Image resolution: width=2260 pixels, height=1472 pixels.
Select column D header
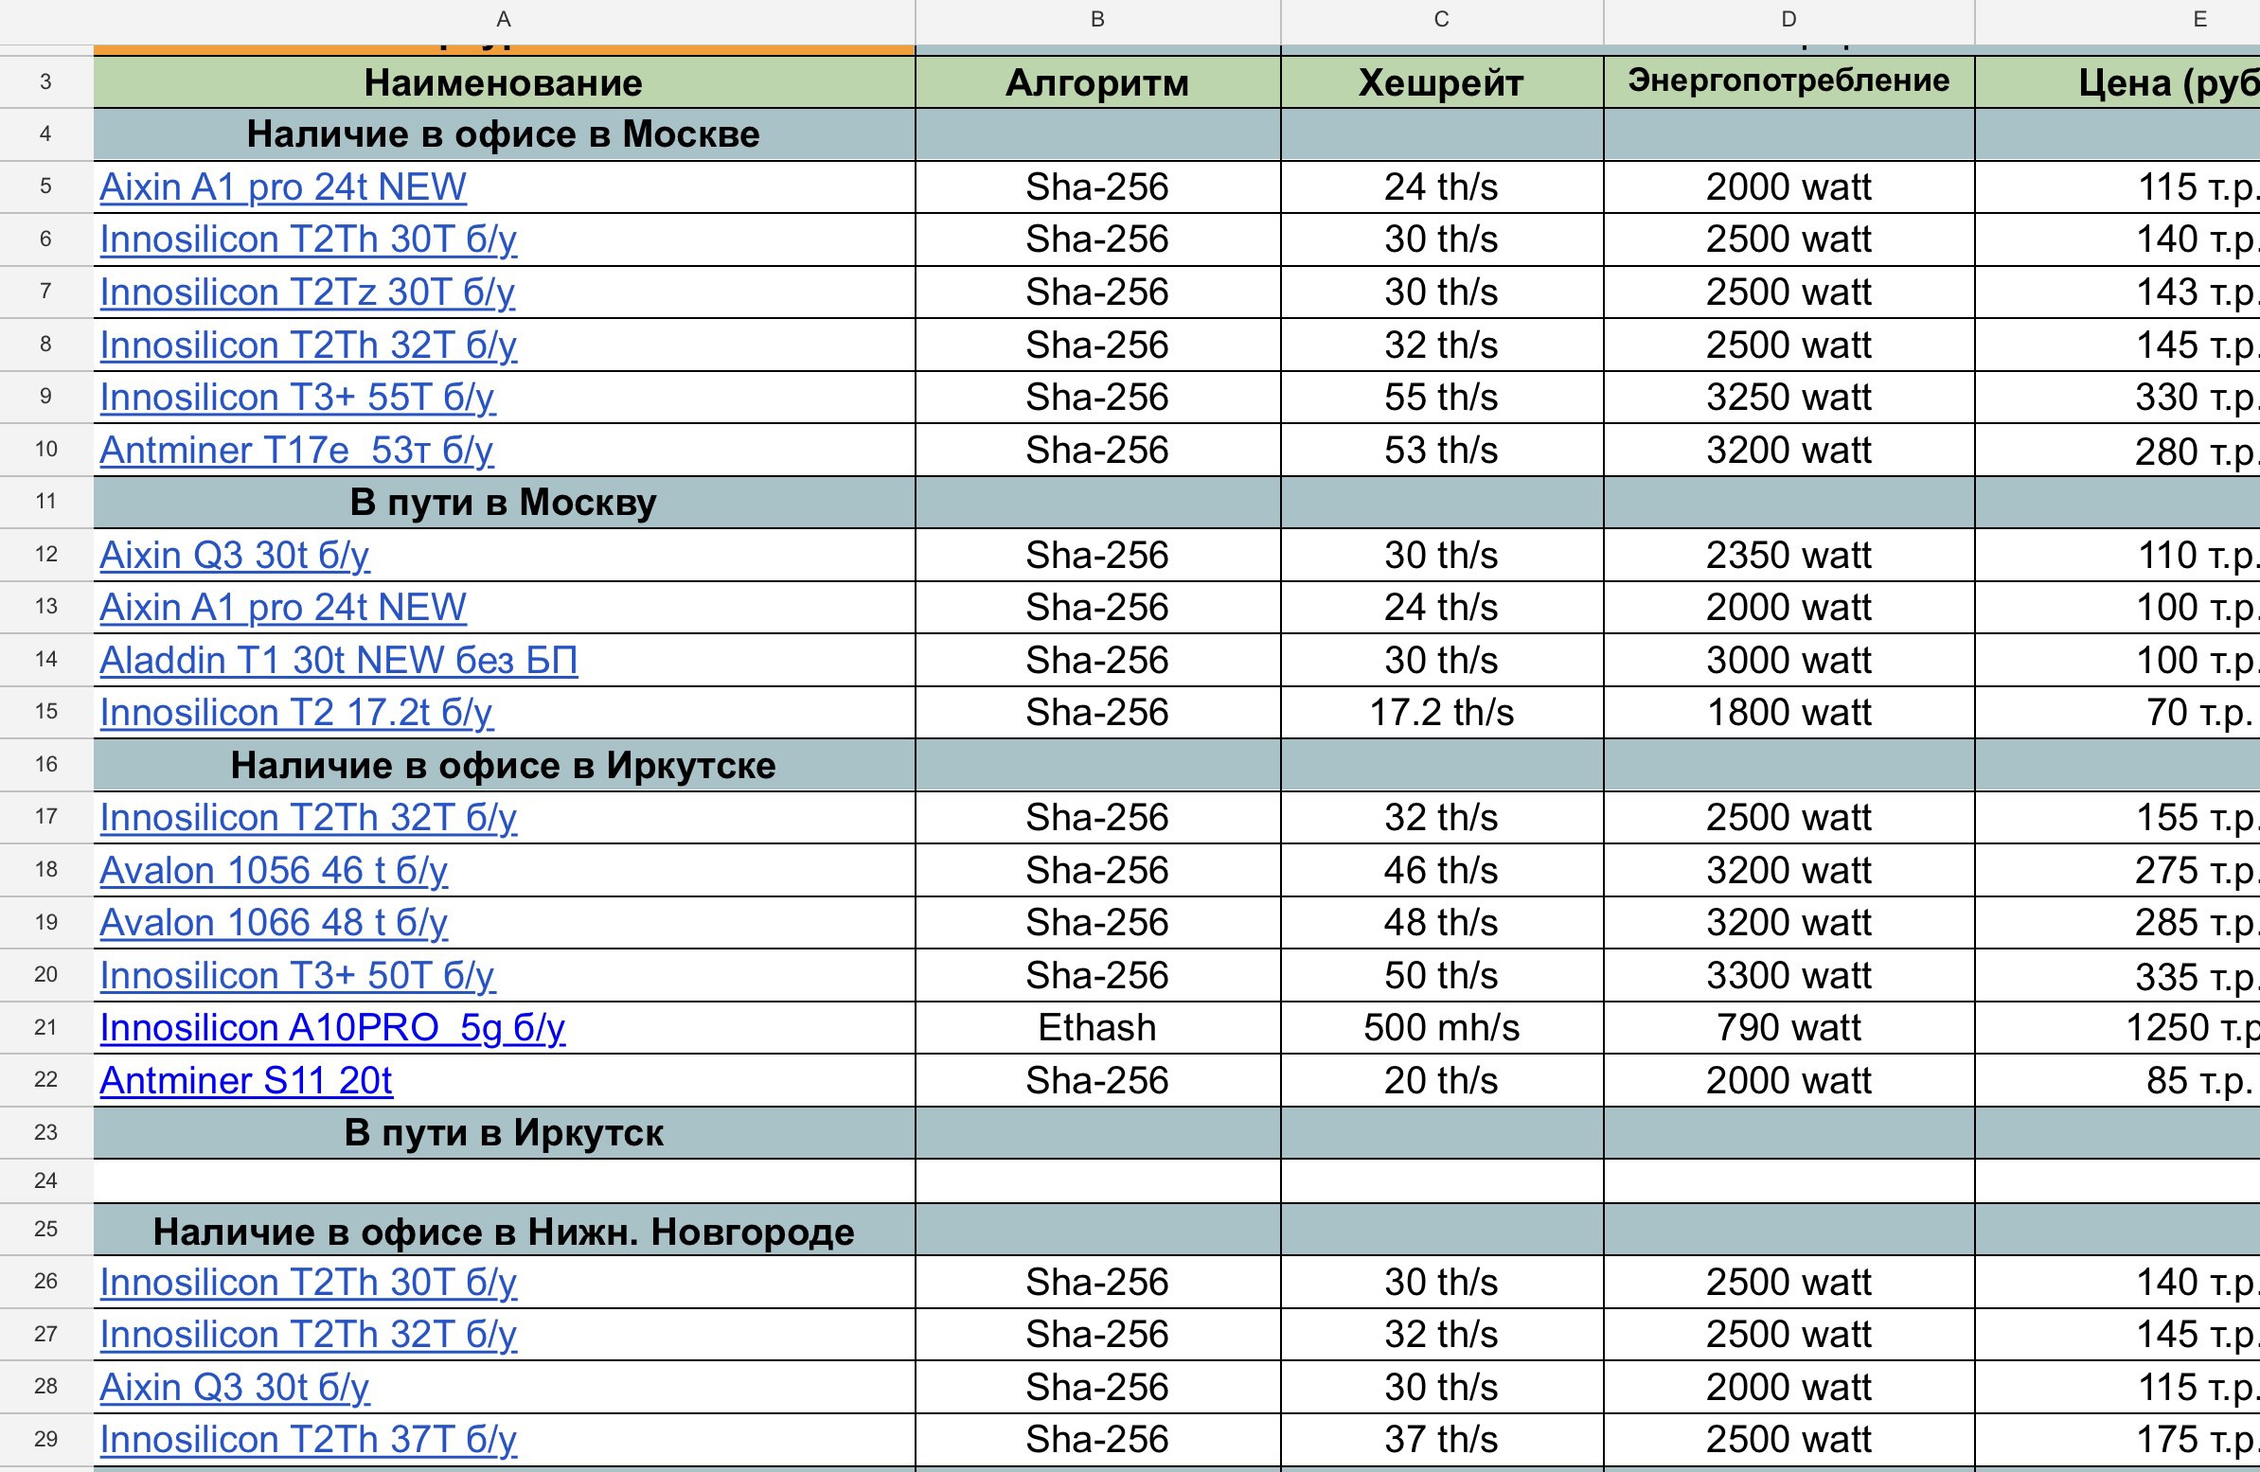tap(1789, 20)
